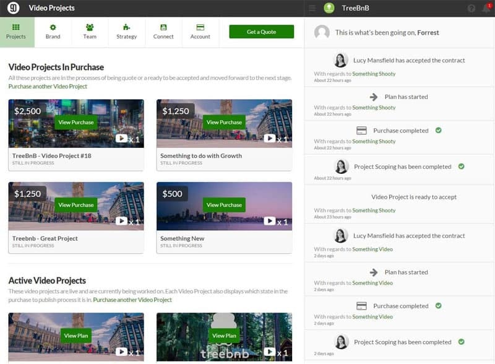The width and height of the screenshot is (495, 364).
Task: Click the Get a Quote button
Action: [261, 32]
